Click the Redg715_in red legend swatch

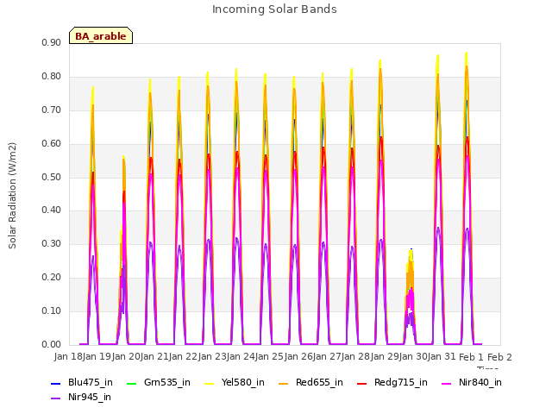coord(362,383)
